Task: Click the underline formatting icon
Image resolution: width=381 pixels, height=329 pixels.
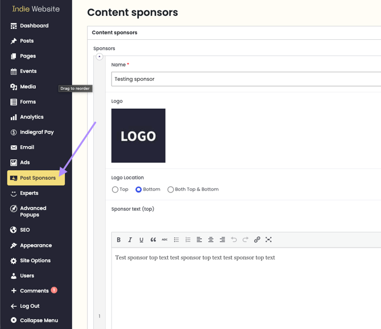Action: click(142, 240)
